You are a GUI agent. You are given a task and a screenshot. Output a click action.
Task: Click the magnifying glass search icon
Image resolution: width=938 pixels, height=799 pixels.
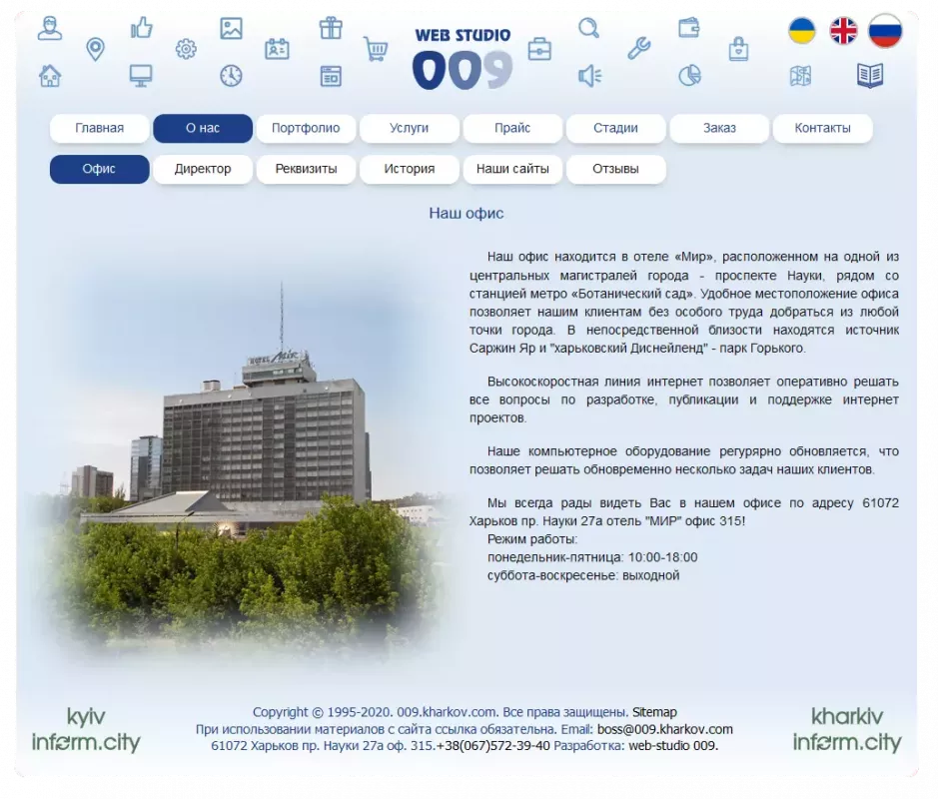pyautogui.click(x=589, y=28)
